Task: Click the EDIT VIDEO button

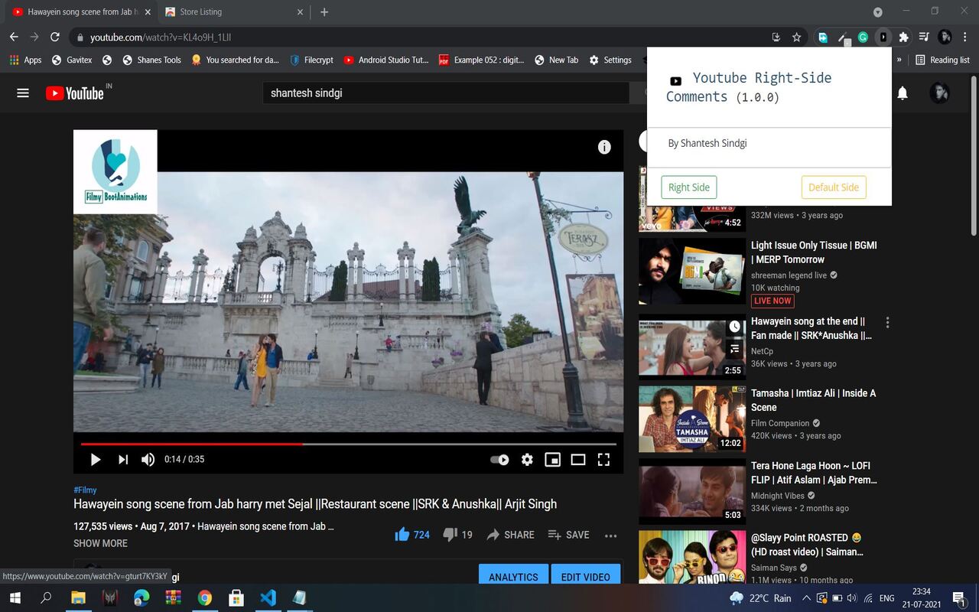Action: [586, 577]
